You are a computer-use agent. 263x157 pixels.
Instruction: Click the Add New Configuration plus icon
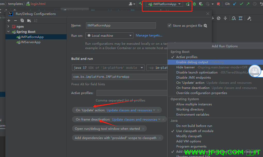click(x=9, y=21)
